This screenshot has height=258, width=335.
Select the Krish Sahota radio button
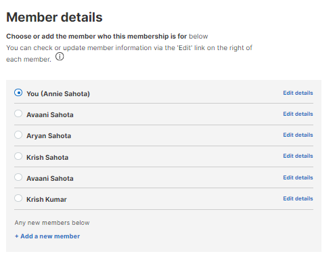click(x=18, y=156)
